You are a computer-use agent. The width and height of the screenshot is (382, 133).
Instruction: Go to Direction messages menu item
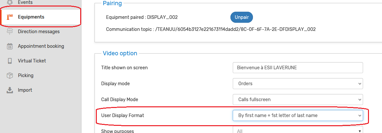coord(39,32)
